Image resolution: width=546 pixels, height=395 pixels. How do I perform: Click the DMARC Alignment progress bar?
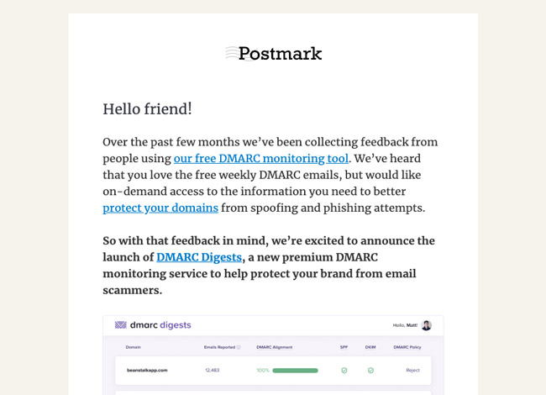(x=295, y=371)
